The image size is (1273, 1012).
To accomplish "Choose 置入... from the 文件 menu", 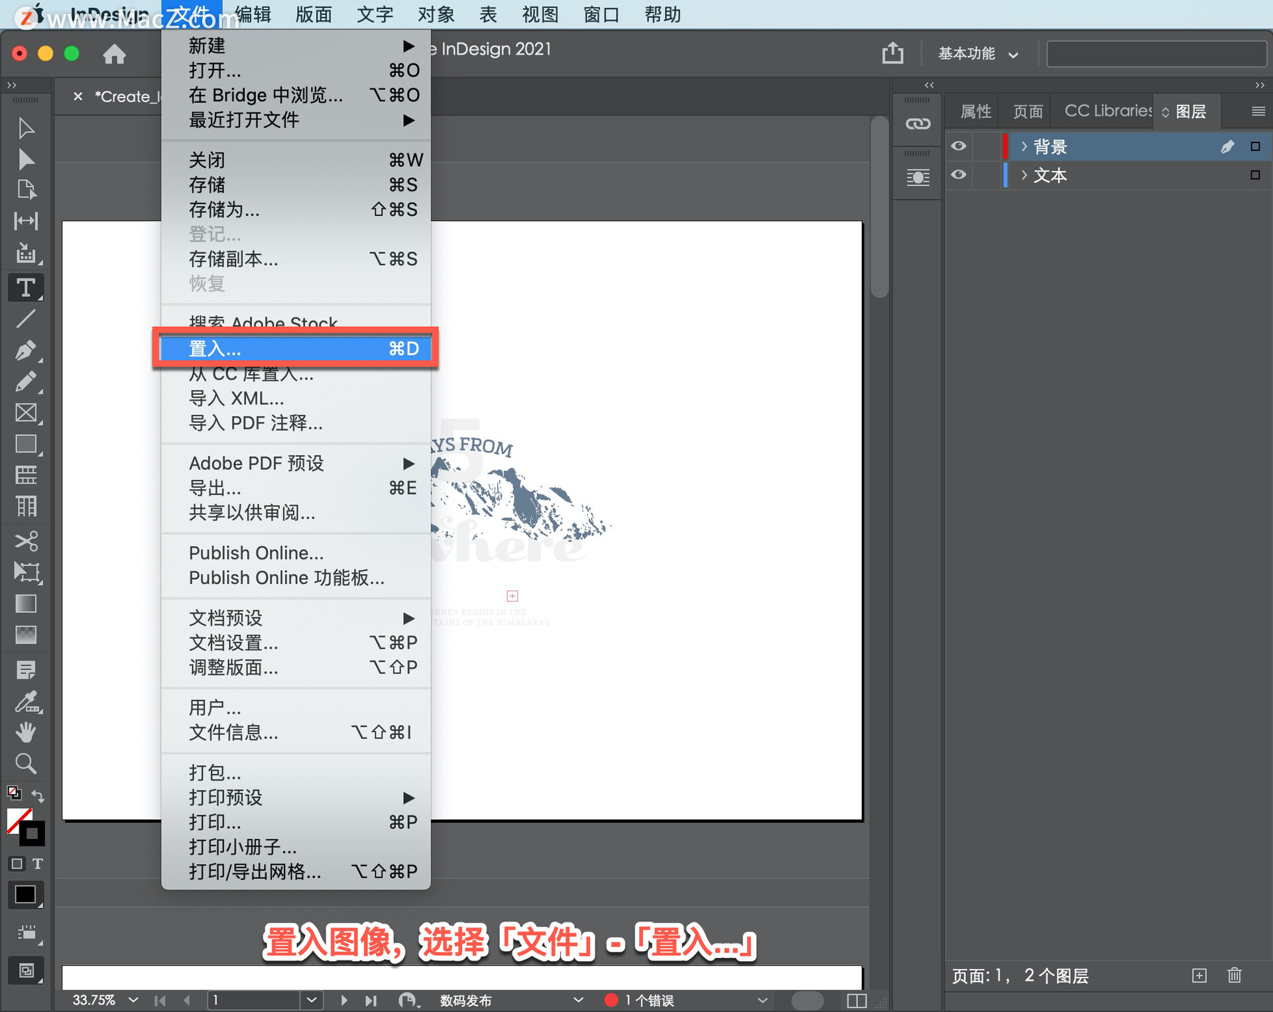I will coord(296,348).
